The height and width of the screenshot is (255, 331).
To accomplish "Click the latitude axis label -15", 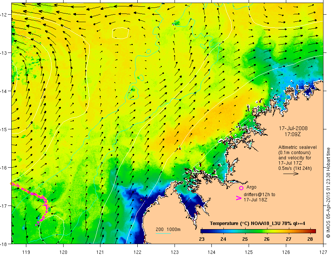I will click(x=4, y=129).
